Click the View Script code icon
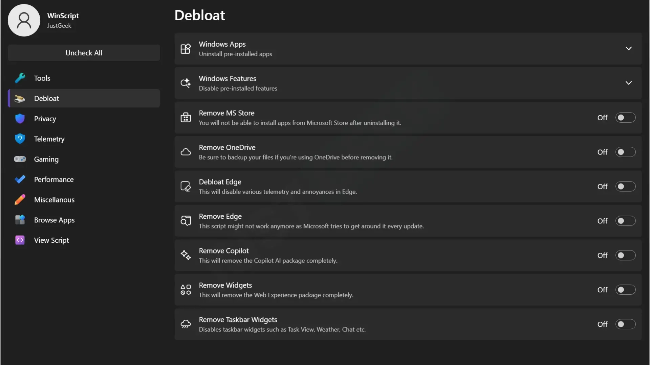 coord(20,240)
